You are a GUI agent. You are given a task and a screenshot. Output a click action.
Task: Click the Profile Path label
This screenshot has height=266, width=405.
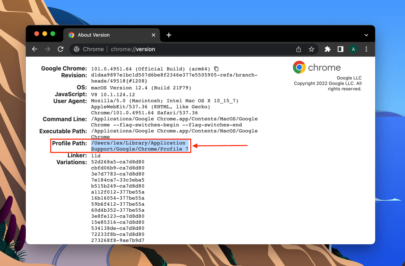(x=69, y=143)
